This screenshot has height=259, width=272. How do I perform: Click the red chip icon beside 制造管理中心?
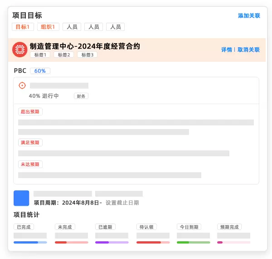point(20,50)
